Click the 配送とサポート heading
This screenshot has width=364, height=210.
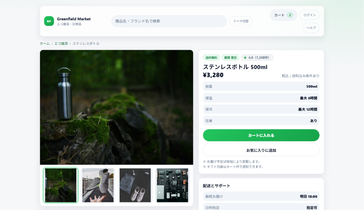(x=217, y=186)
